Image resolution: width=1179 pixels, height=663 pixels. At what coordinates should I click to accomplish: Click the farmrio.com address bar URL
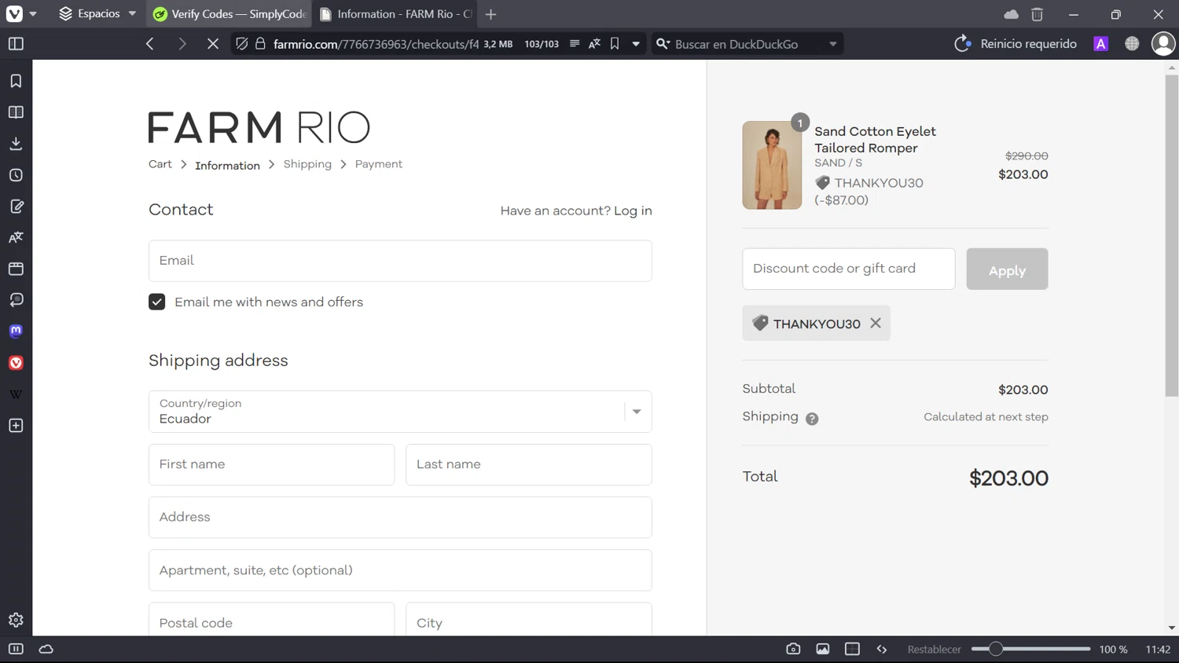376,44
